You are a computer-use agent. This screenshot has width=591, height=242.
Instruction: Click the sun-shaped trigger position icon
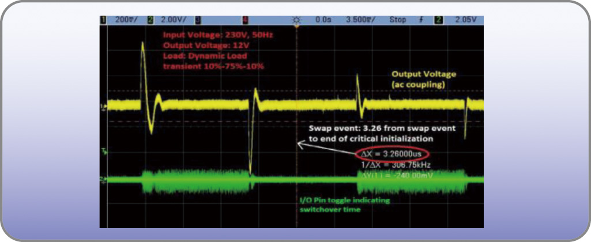click(296, 20)
